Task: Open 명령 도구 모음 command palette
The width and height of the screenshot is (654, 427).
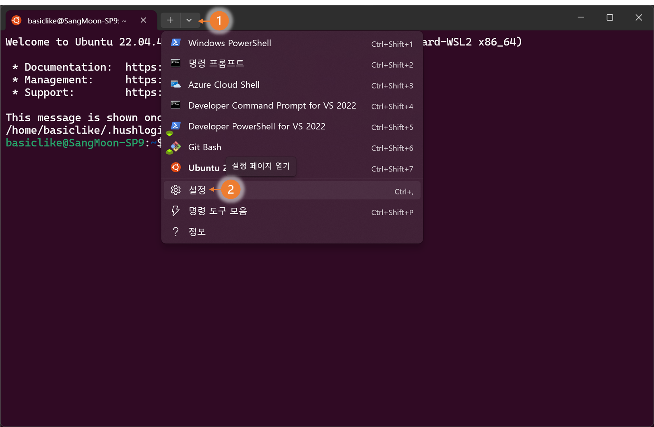Action: pyautogui.click(x=292, y=211)
